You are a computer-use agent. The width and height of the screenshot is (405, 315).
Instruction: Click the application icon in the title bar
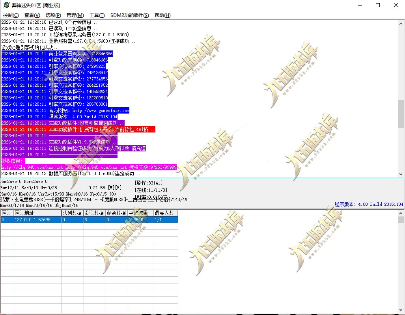pos(6,5)
